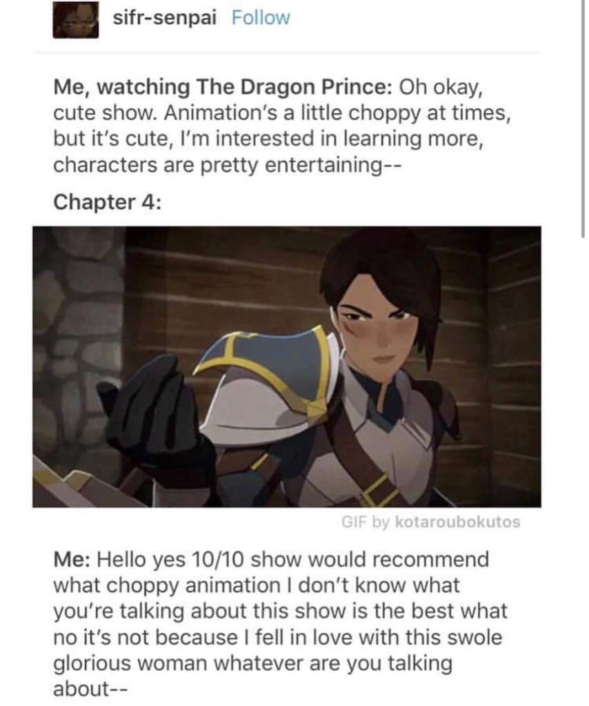
Task: Click the 'characters are pretty entertaining--' line
Action: pos(226,165)
